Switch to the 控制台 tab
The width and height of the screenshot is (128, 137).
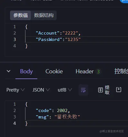(121, 71)
